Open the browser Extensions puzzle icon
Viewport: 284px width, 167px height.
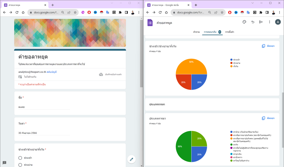120,12
